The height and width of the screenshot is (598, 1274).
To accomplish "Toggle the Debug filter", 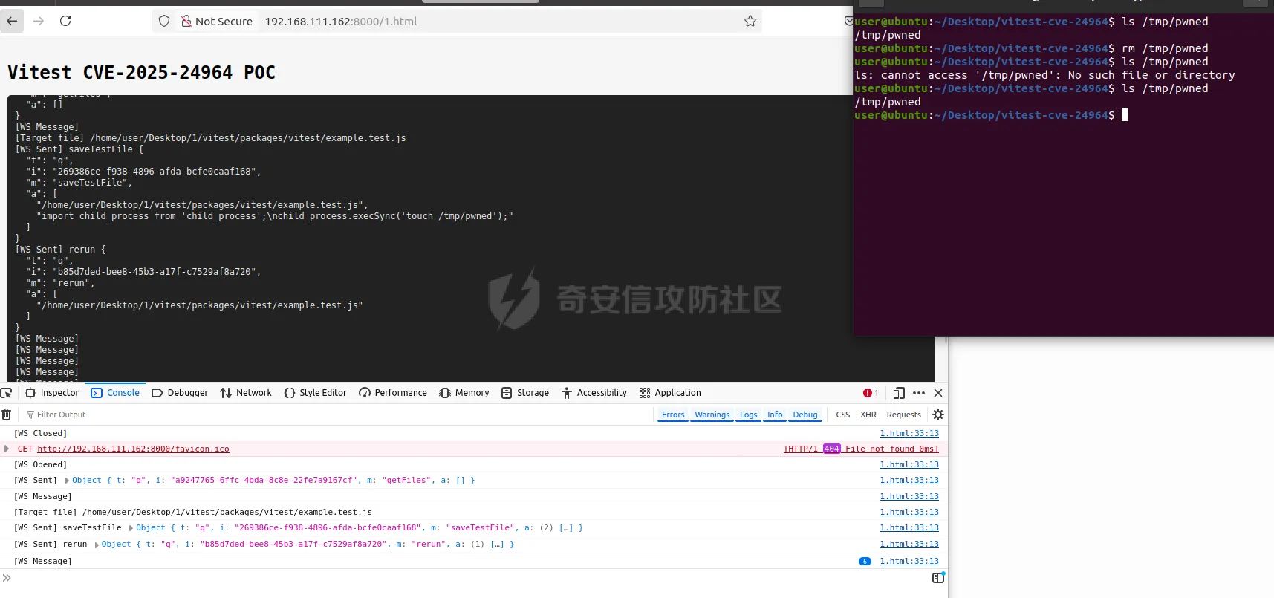I will pyautogui.click(x=805, y=415).
